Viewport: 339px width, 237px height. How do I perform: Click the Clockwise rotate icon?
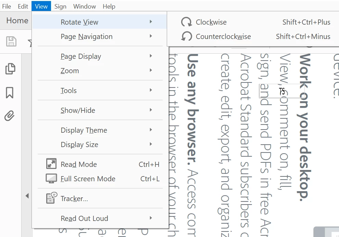[186, 22]
